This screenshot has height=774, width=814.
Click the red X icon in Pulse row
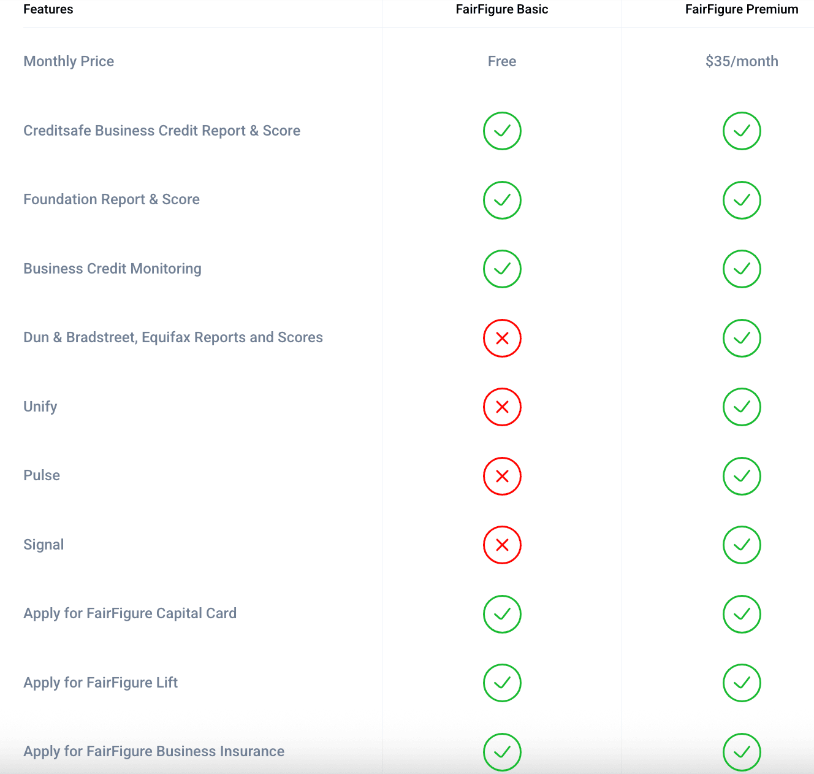[x=502, y=476]
